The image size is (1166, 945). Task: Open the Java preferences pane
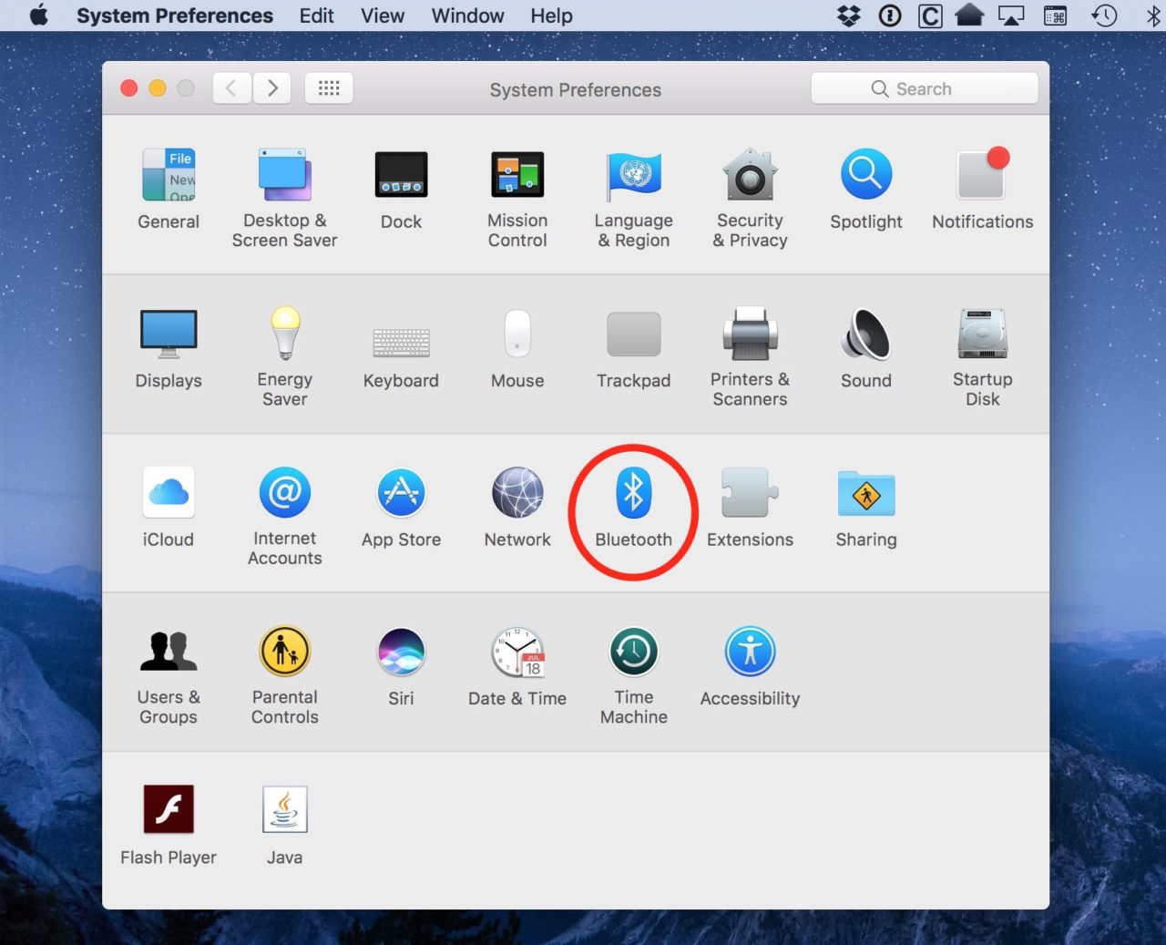pyautogui.click(x=284, y=826)
